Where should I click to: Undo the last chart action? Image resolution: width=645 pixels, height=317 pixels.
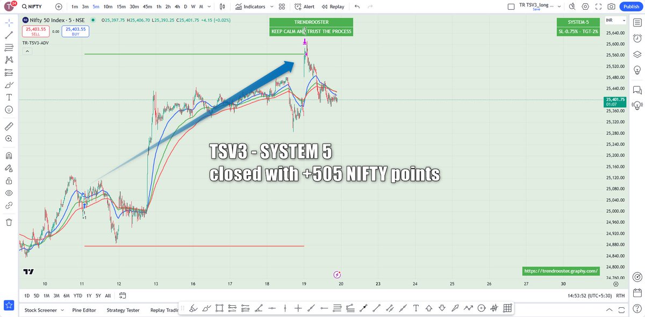point(357,6)
